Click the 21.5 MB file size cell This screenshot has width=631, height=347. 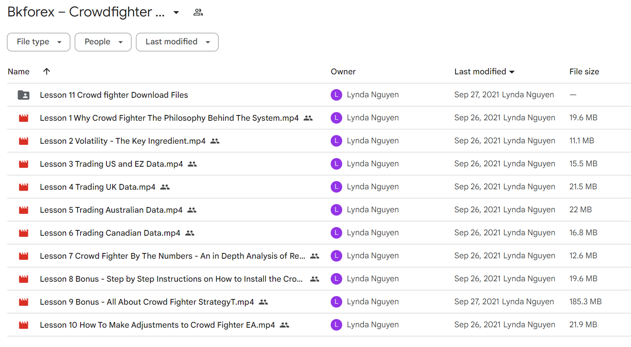tap(583, 187)
